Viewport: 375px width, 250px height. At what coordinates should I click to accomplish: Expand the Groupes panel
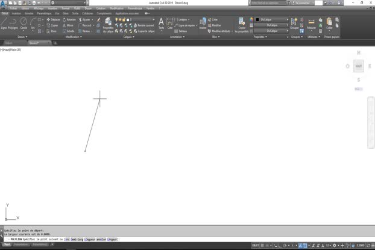coord(297,37)
